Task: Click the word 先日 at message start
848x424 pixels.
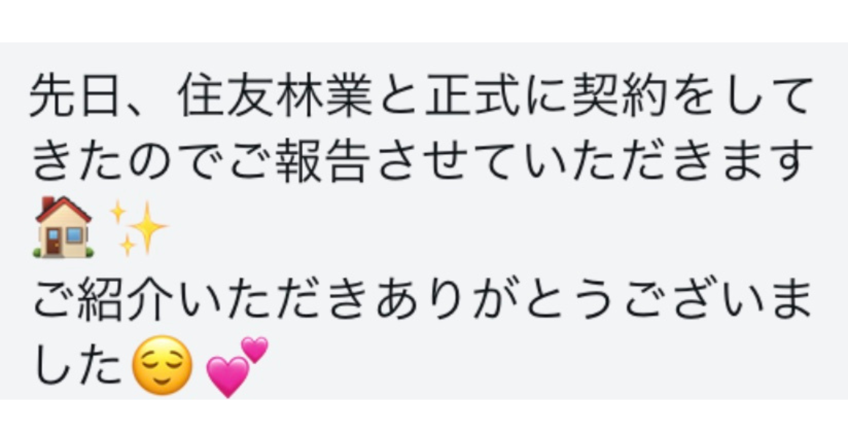Action: point(74,96)
